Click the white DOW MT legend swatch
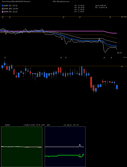This screenshot has height=167, width=127. point(3,9)
